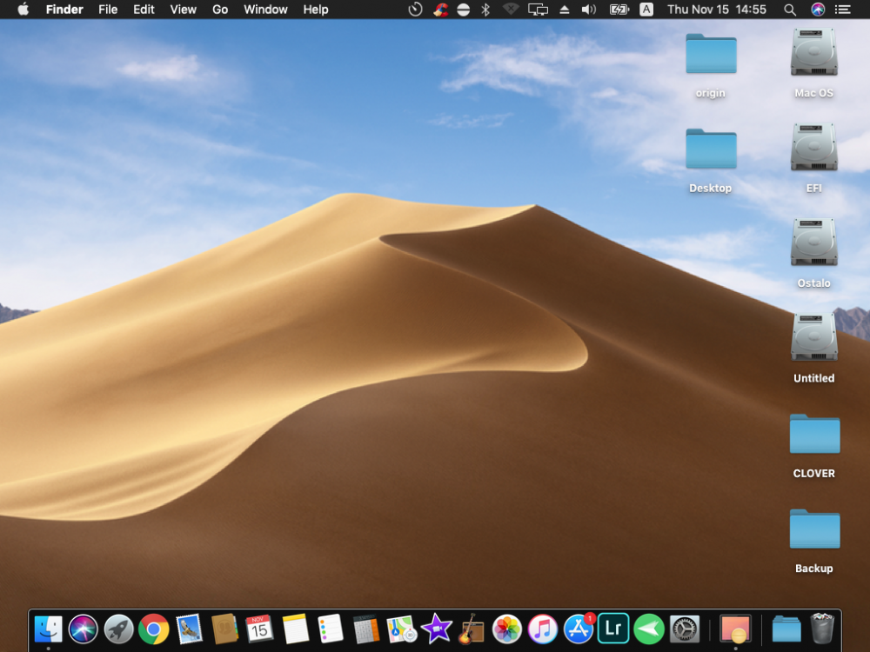
Task: Open Finder from the dock
Action: (x=48, y=629)
